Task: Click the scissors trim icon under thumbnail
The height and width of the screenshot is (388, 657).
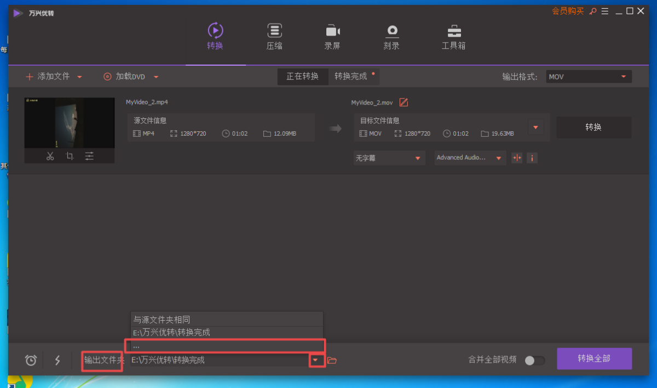Action: click(x=50, y=157)
